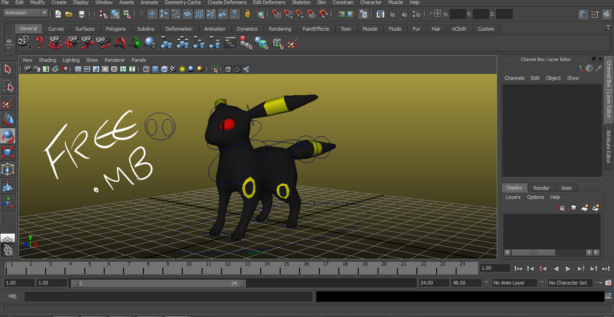Select the Scale tool
Screen dimensions: 614x317
coord(7,152)
